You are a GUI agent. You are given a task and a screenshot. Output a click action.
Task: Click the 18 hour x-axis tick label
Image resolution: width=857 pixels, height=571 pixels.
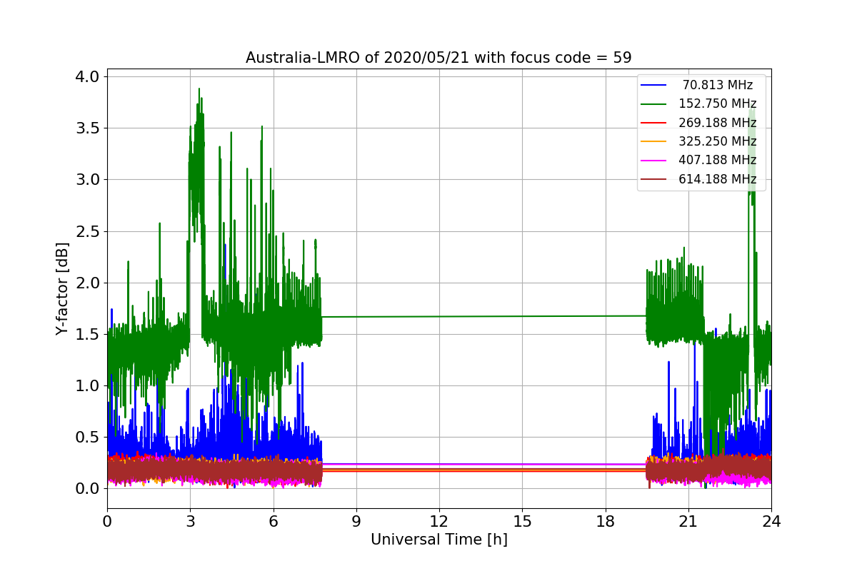[606, 521]
